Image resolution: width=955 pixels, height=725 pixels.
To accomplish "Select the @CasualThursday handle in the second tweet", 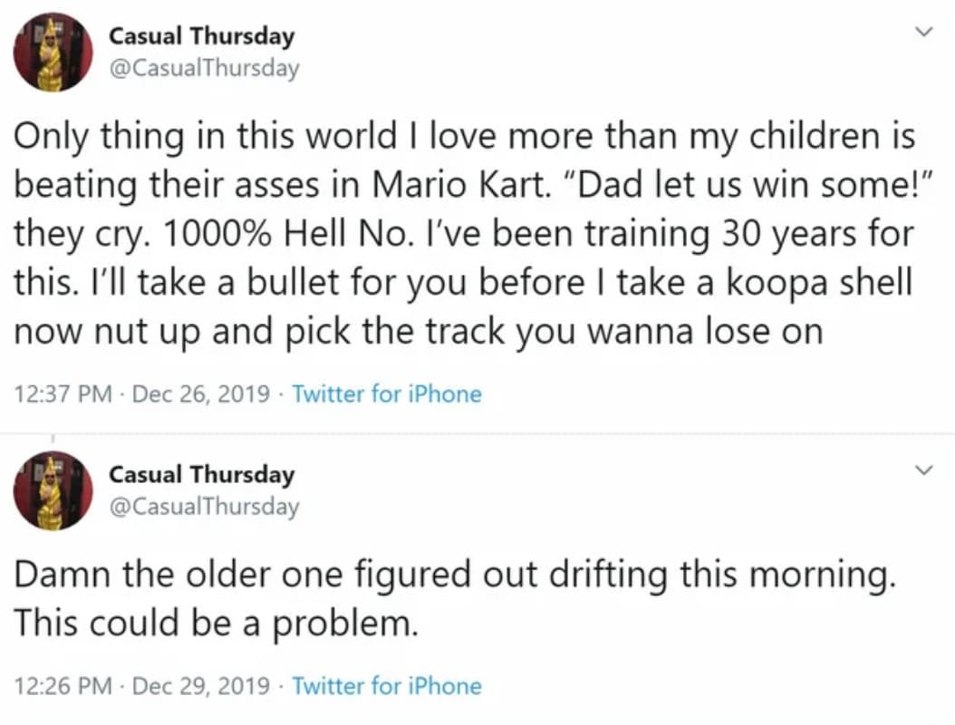I will point(203,506).
